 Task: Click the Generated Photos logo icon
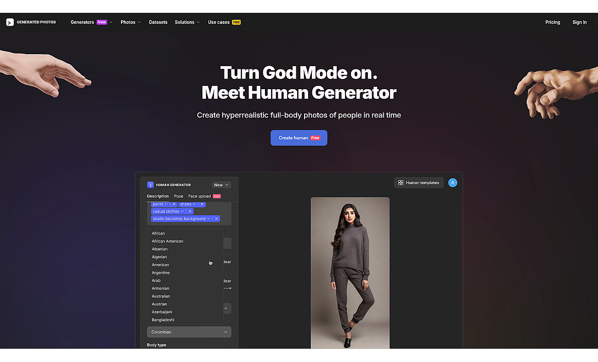pos(10,22)
